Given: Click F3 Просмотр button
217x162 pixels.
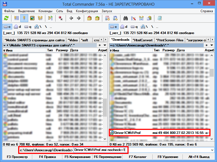Looking at the screenshot, I should pyautogui.click(x=17, y=157).
